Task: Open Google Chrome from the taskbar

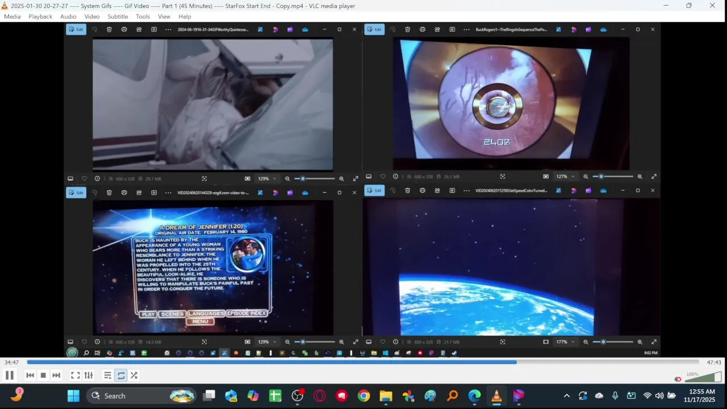Action: [364, 396]
